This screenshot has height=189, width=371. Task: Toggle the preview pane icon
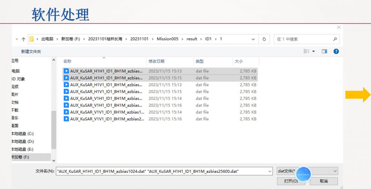[x=324, y=52]
